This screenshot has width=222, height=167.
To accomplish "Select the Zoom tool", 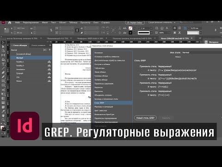I will (3, 120).
